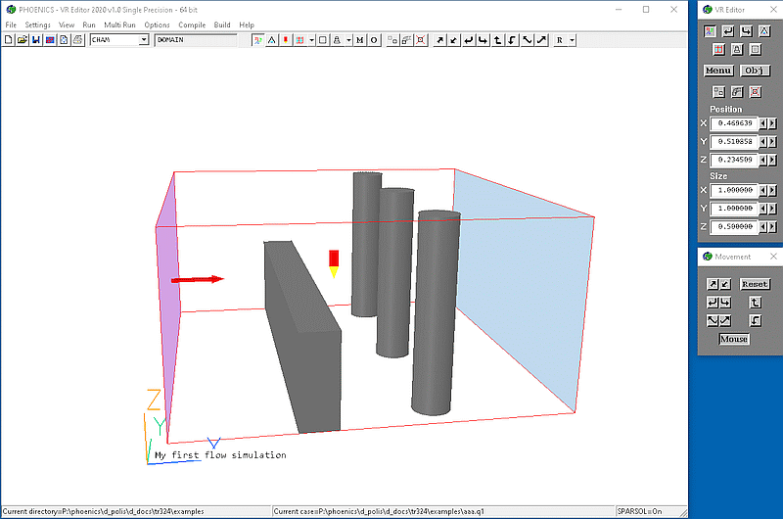Click the red-bordered icon in VR Editor panel

pos(756,91)
